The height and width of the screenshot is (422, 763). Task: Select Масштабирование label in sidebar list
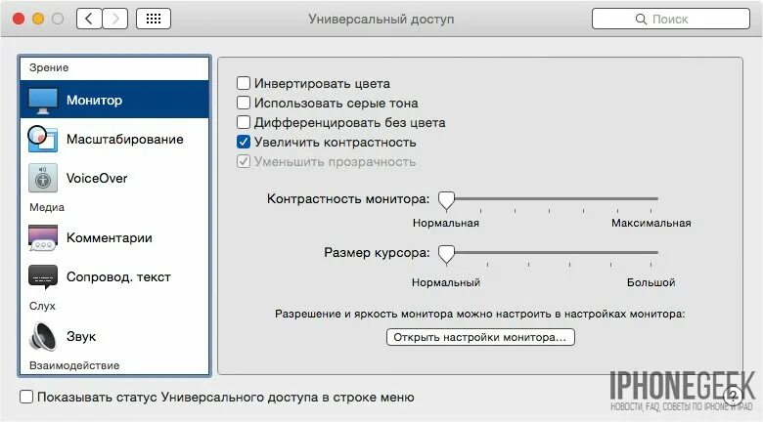pyautogui.click(x=125, y=139)
